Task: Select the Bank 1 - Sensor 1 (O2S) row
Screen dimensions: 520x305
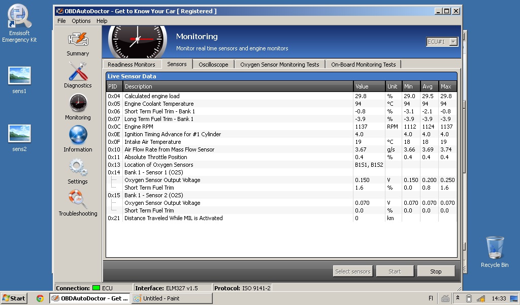Action: pyautogui.click(x=281, y=172)
